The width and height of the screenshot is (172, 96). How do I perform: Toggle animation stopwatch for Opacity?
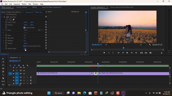(6, 43)
